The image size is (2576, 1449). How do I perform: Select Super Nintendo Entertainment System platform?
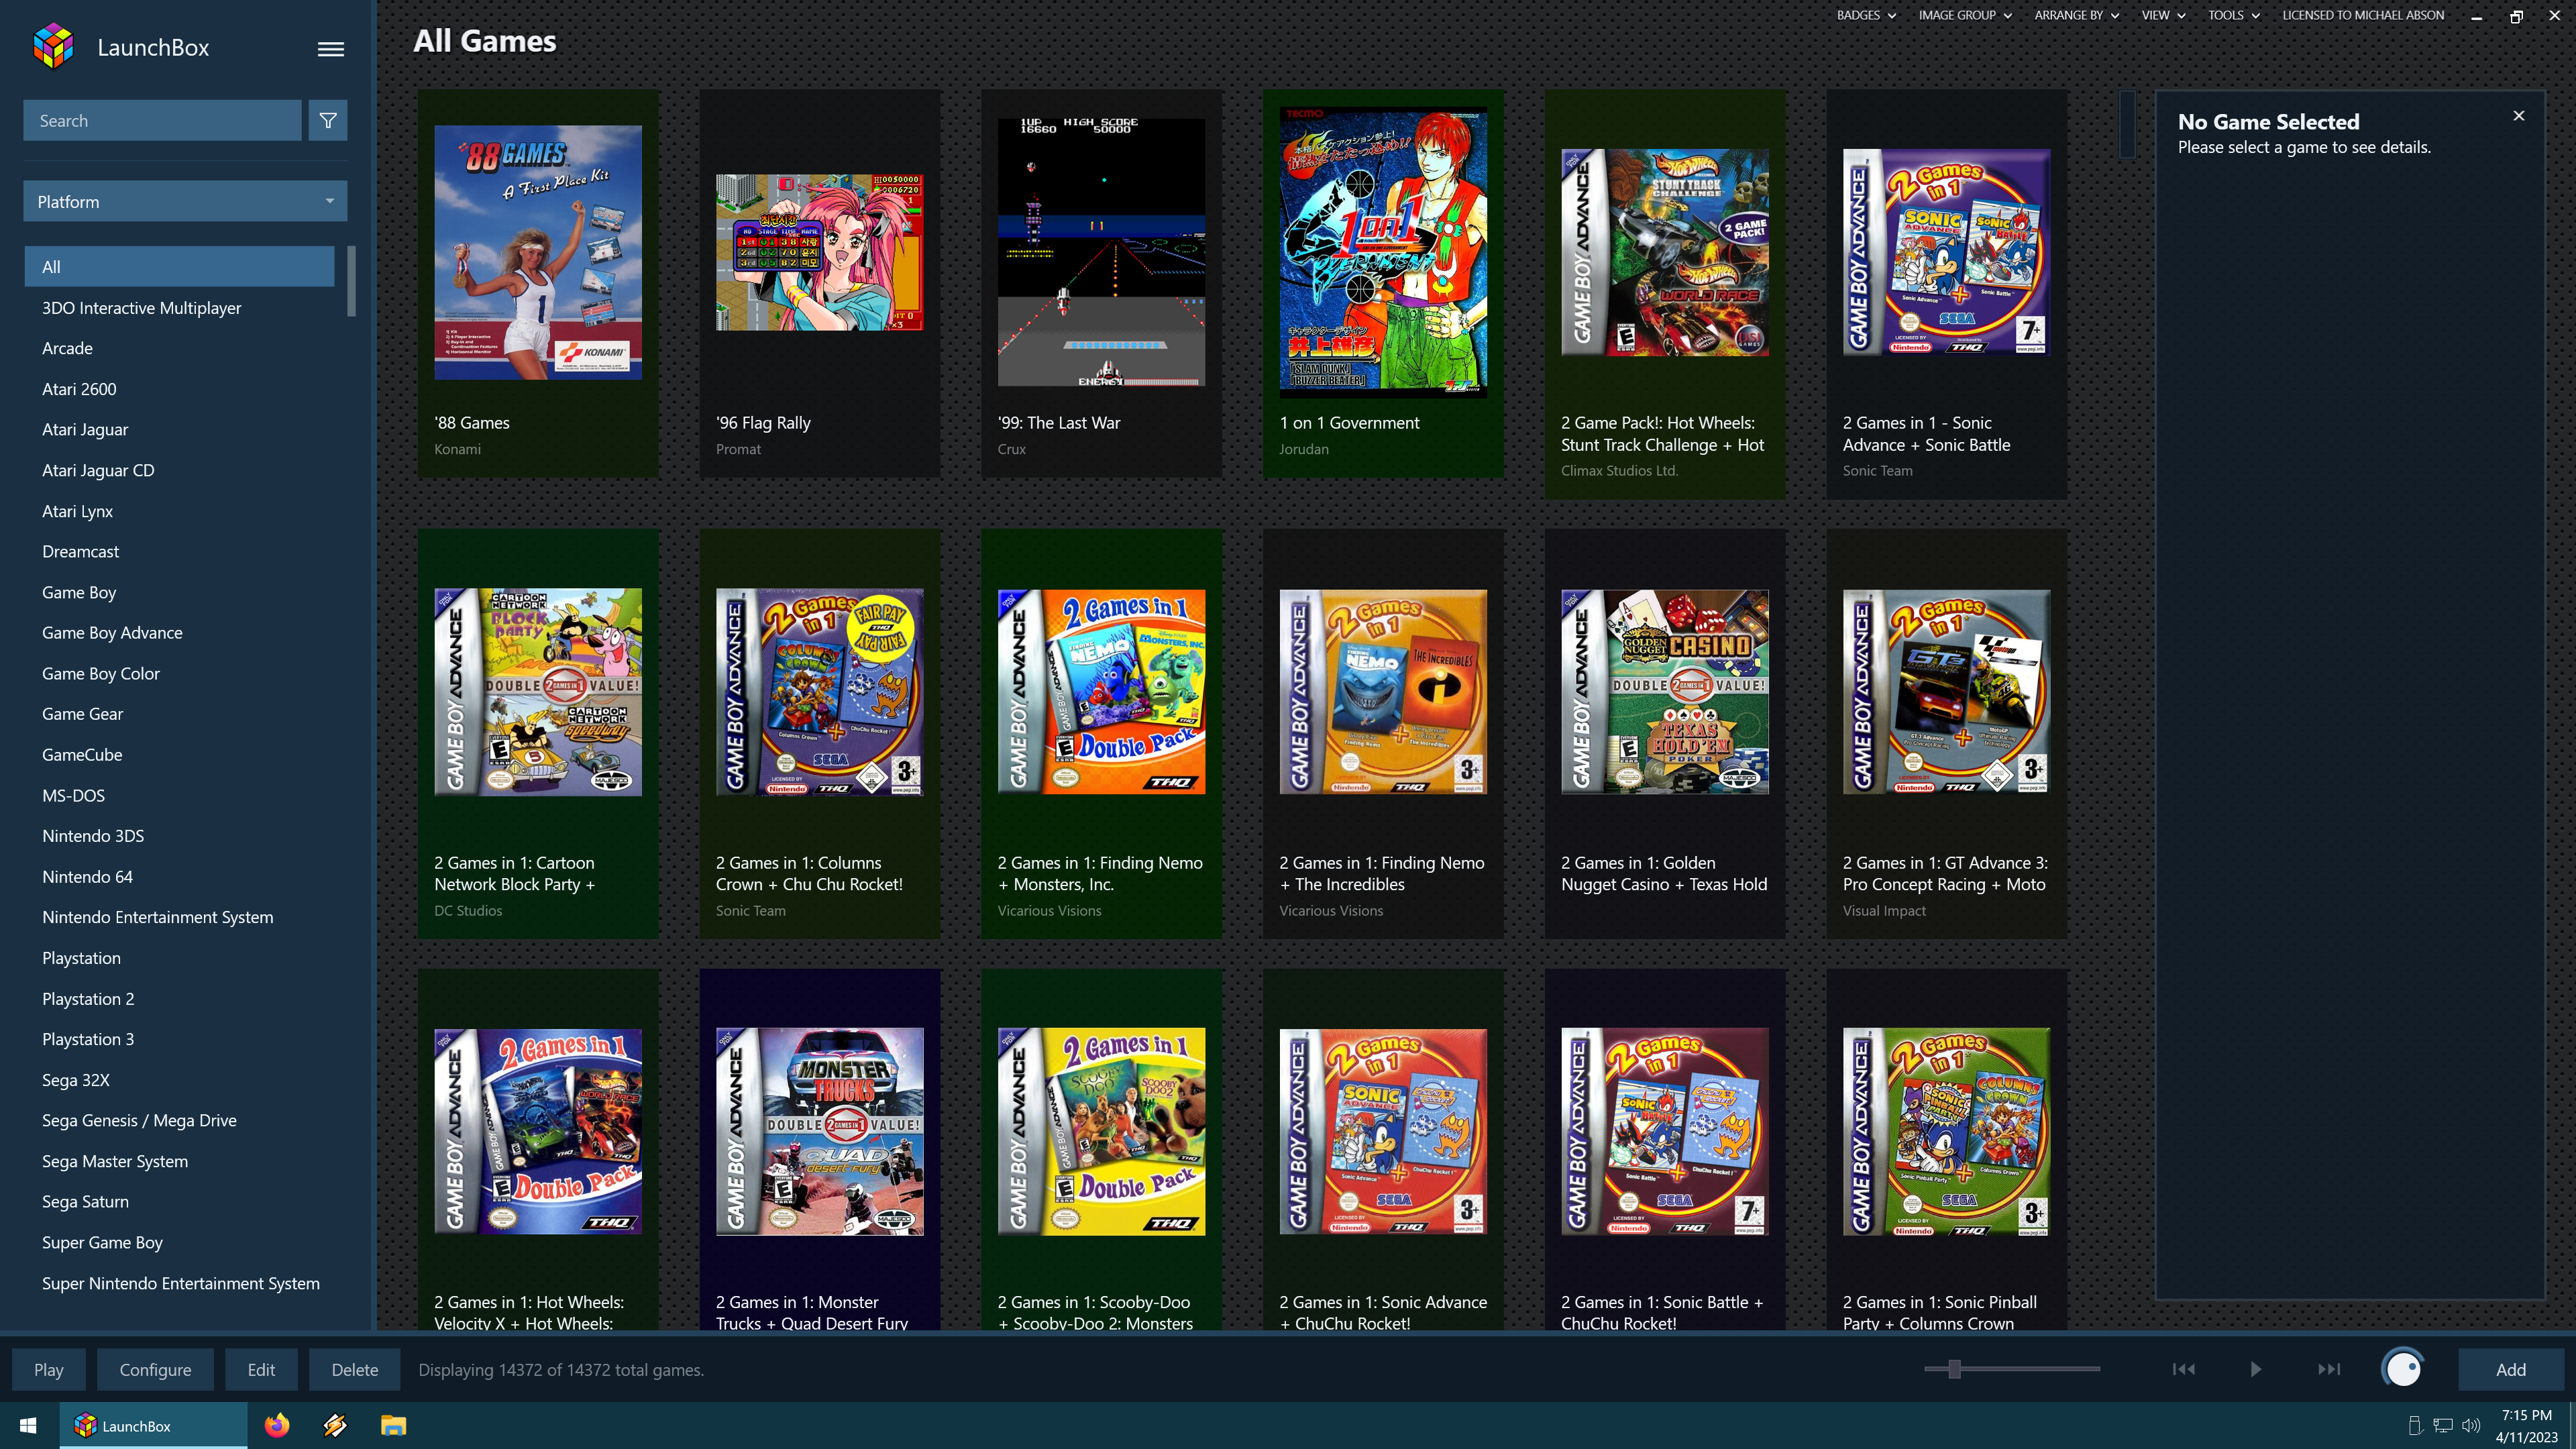coord(181,1283)
